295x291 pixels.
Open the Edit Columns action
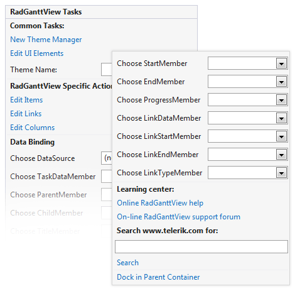[x=33, y=128]
